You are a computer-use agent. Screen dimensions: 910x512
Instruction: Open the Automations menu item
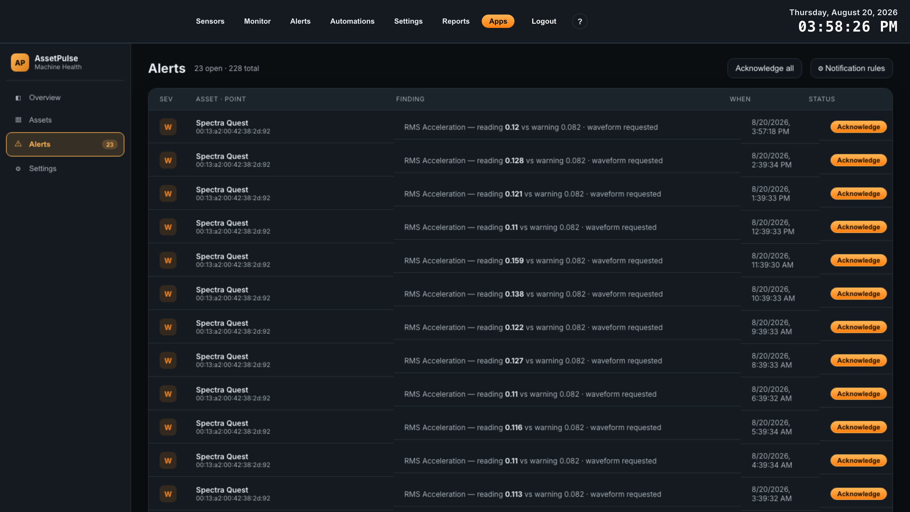point(352,21)
